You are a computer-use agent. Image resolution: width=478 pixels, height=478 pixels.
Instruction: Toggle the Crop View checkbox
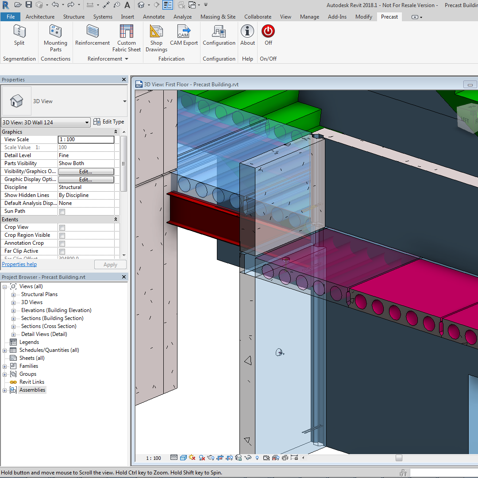tap(62, 227)
